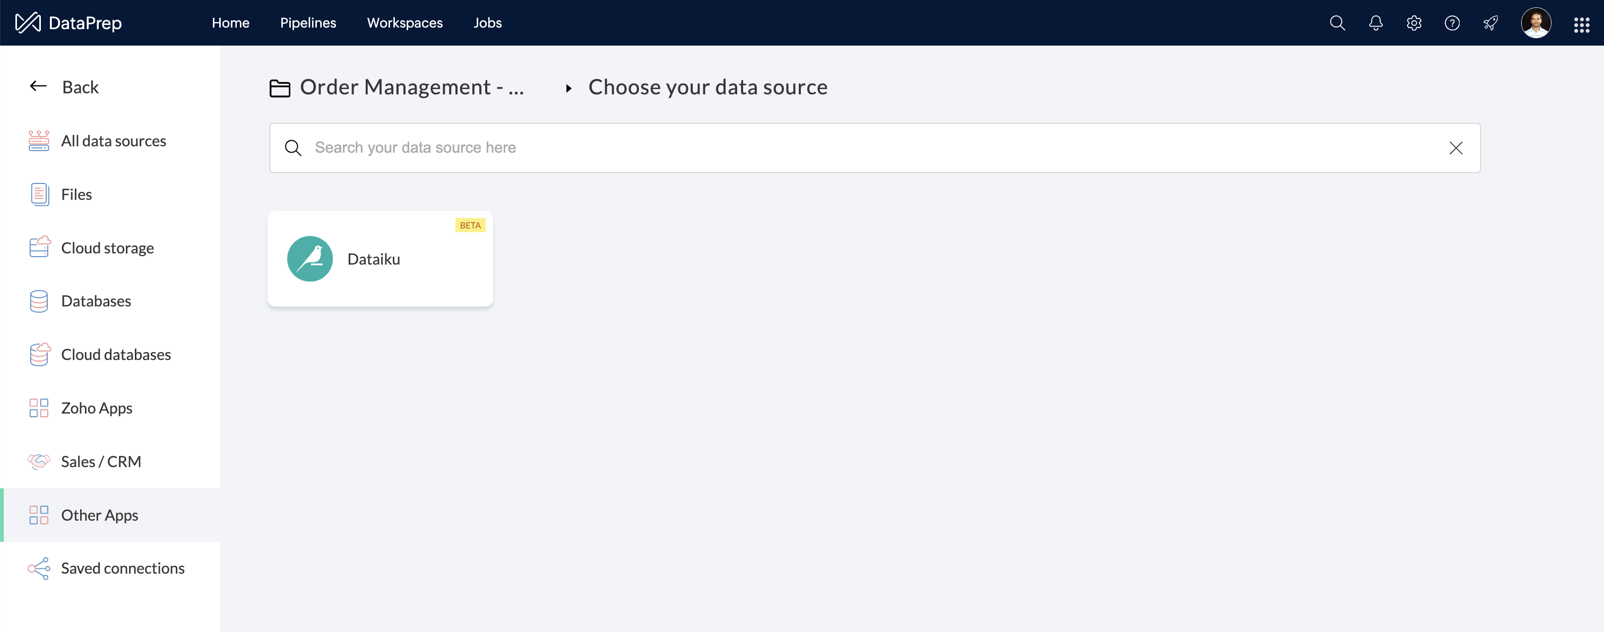Type in the data source search field
Image resolution: width=1604 pixels, height=632 pixels.
(872, 148)
